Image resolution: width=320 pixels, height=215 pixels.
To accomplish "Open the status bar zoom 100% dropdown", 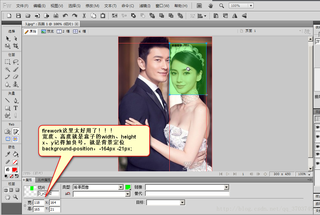I will click(309, 174).
